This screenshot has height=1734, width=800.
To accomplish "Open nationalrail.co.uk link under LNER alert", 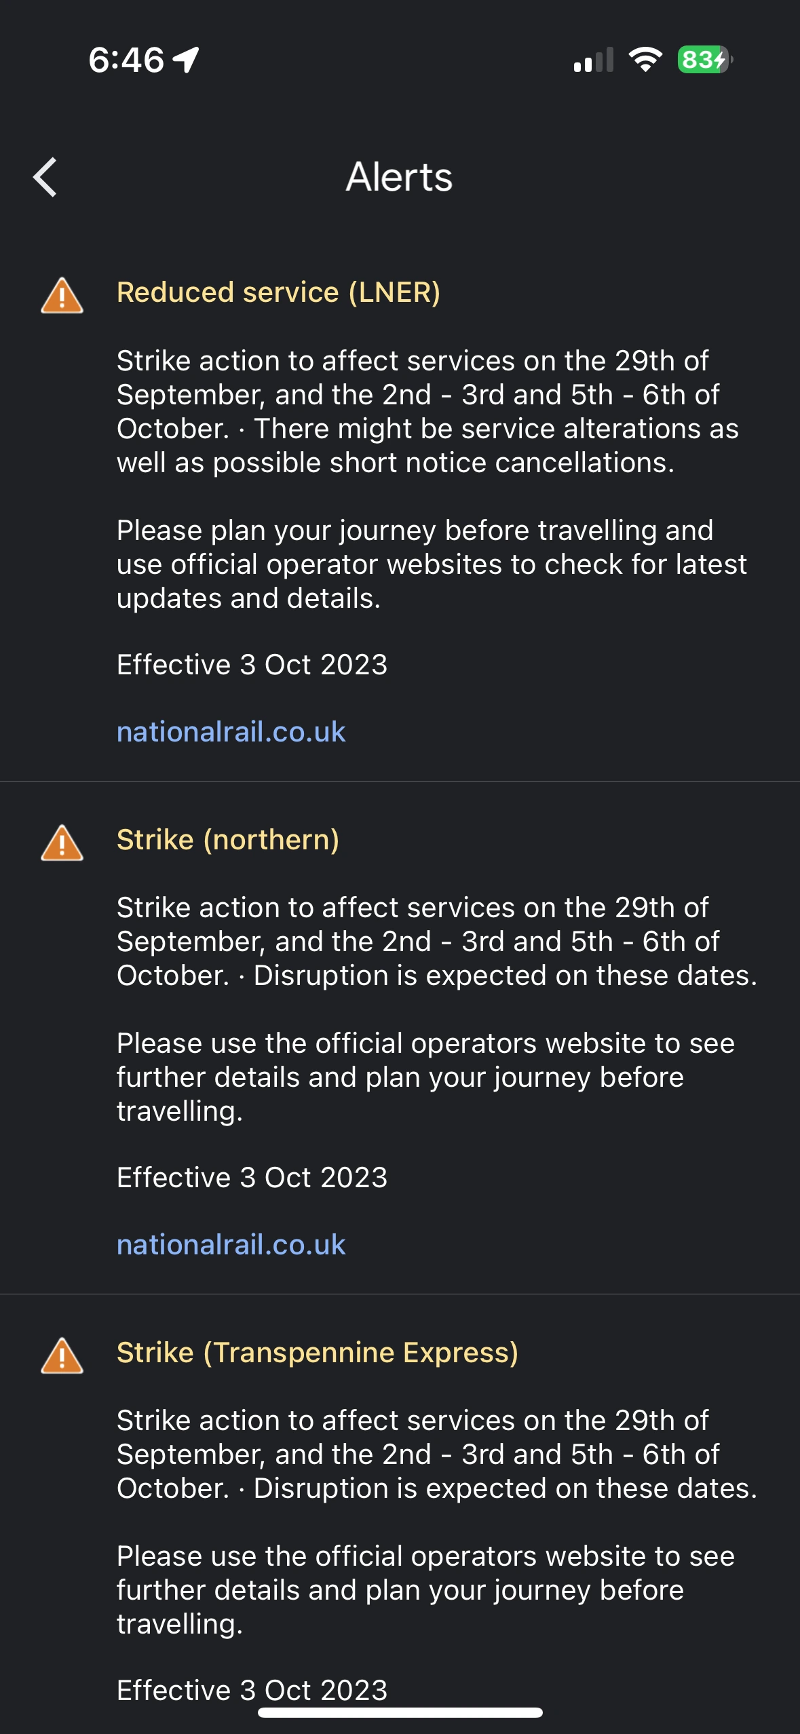I will [231, 732].
